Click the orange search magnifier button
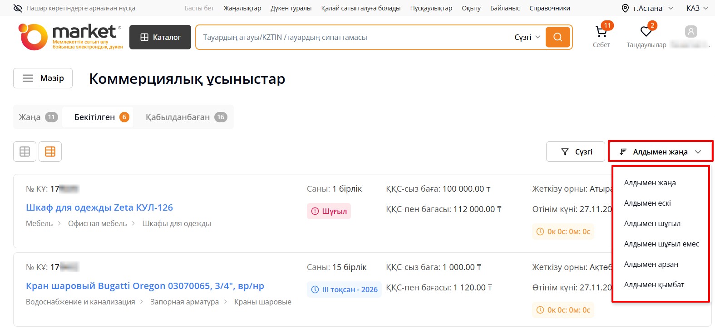Image resolution: width=715 pixels, height=328 pixels. pyautogui.click(x=557, y=37)
